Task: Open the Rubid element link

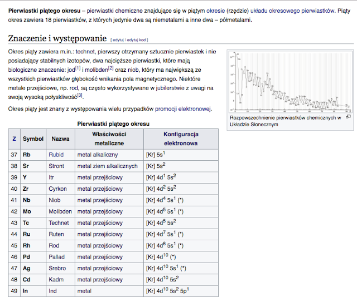Action: click(x=56, y=155)
